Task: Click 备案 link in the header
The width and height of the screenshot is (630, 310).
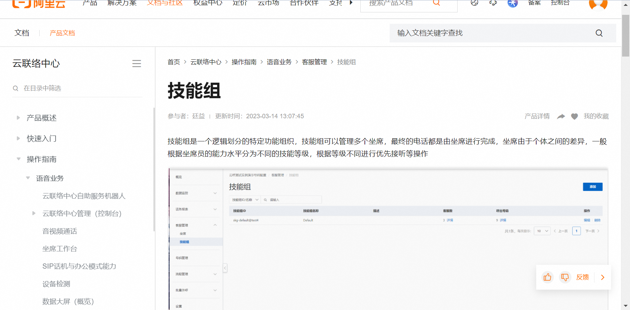Action: 534,3
